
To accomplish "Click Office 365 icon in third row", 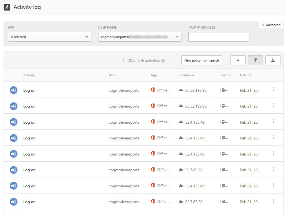I will coord(153,122).
